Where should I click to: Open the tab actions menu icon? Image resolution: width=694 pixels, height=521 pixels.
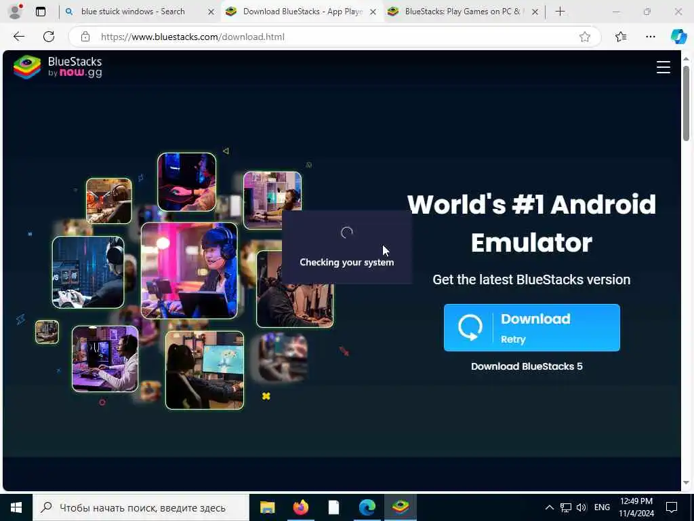point(41,12)
